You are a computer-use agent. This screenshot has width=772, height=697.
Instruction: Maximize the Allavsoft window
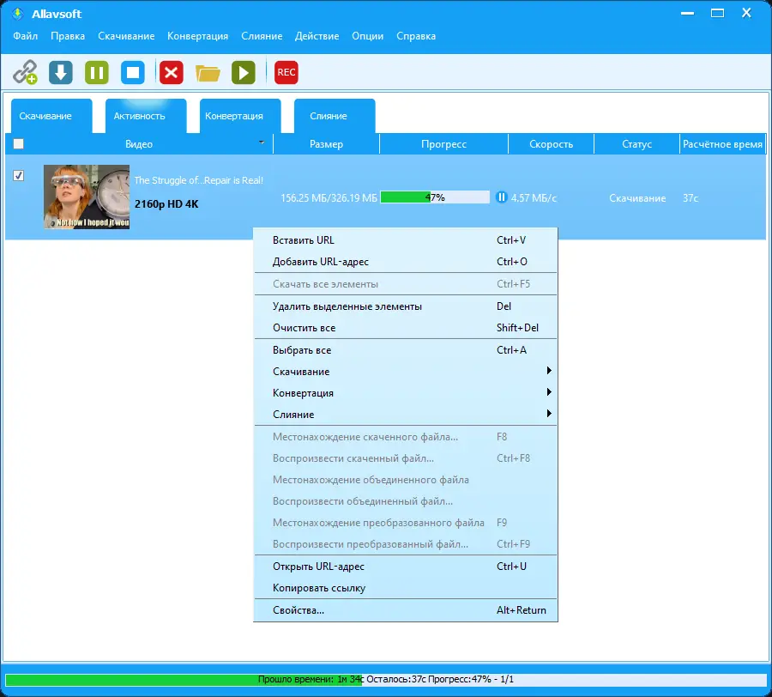[717, 13]
